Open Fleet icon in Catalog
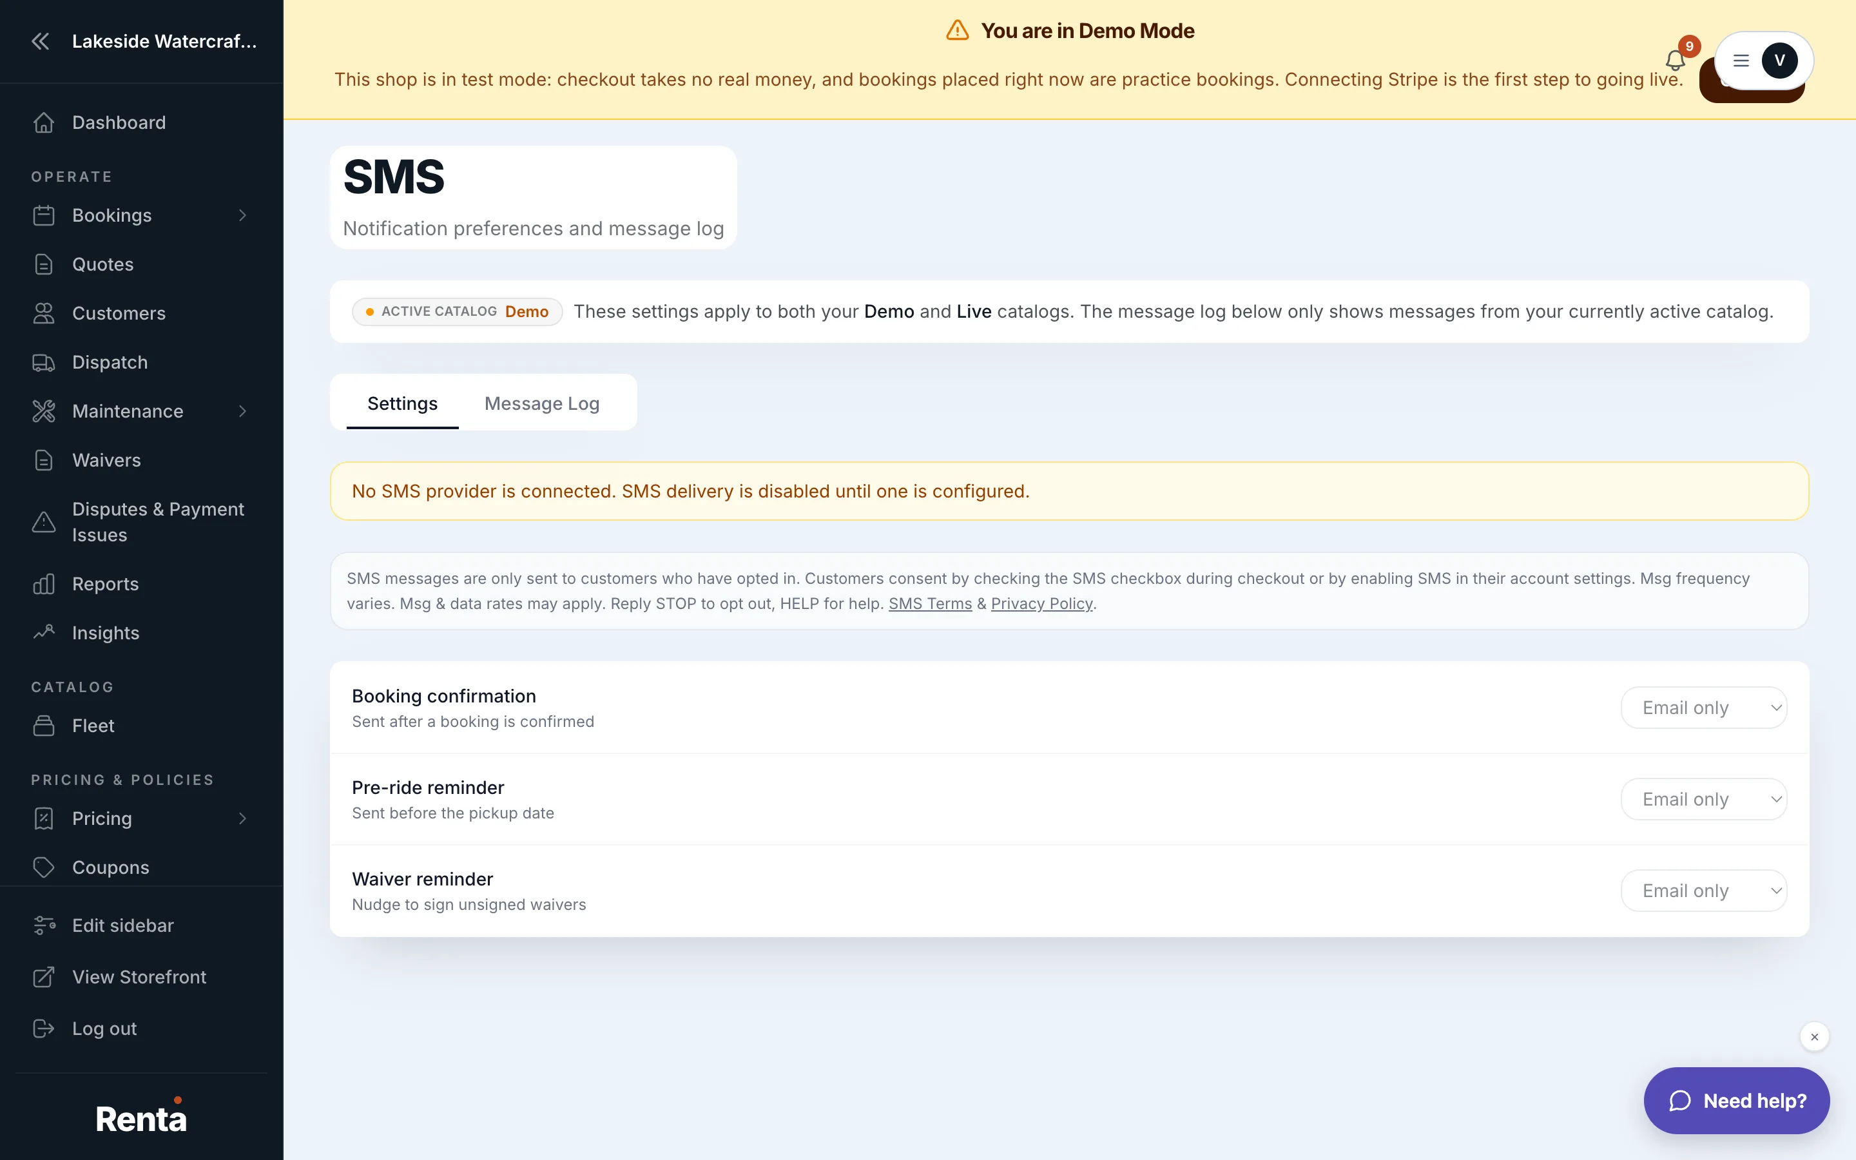This screenshot has width=1856, height=1160. pyautogui.click(x=44, y=726)
